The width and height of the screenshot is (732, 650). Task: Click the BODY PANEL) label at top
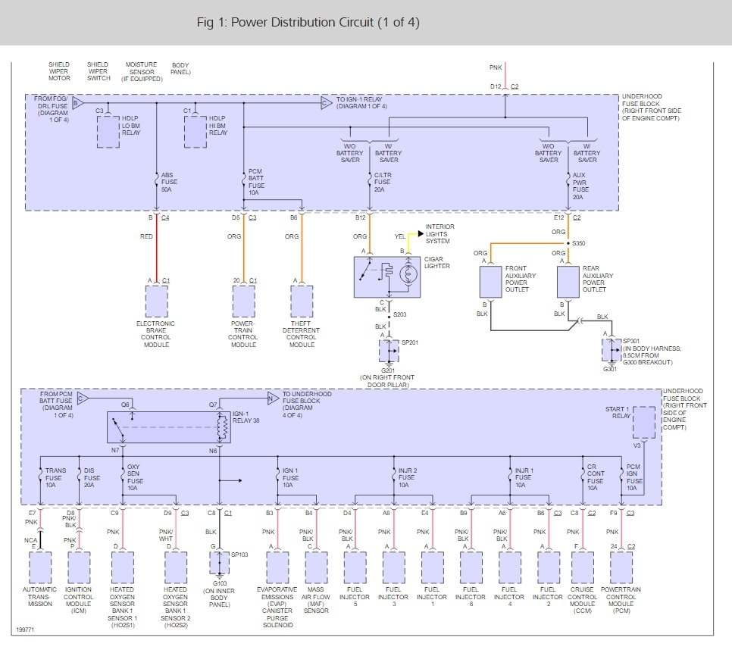(x=180, y=69)
